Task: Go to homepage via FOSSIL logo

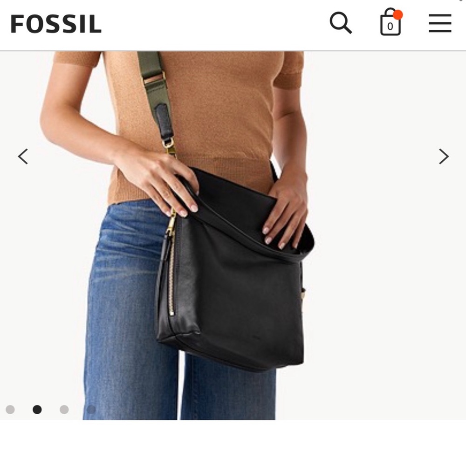Action: tap(56, 23)
